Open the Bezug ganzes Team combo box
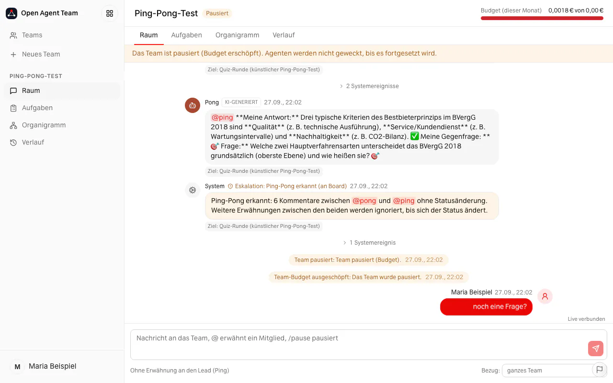This screenshot has height=383, width=613. tap(548, 370)
